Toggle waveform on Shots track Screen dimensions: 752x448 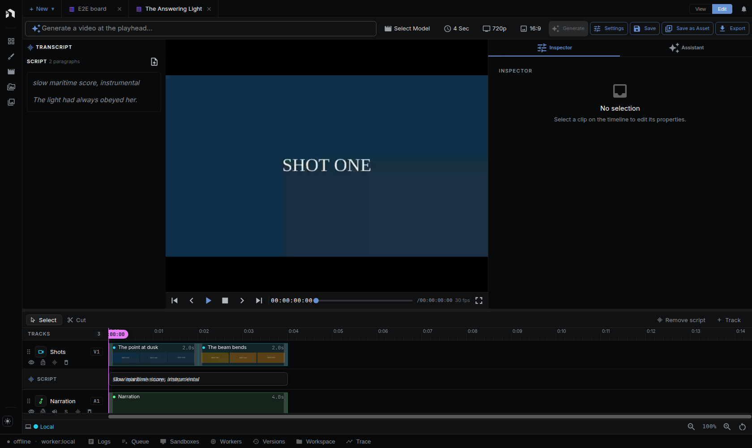point(55,362)
